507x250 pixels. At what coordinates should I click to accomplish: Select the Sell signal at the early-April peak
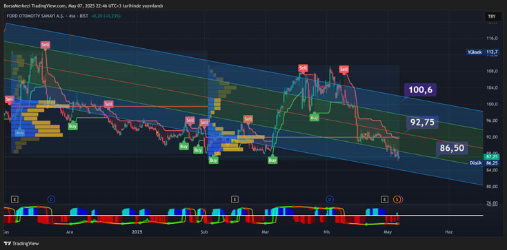tap(344, 69)
